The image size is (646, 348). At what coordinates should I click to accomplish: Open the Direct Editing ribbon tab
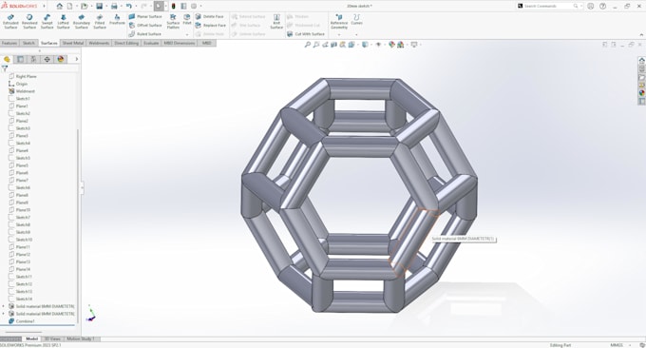pyautogui.click(x=126, y=43)
